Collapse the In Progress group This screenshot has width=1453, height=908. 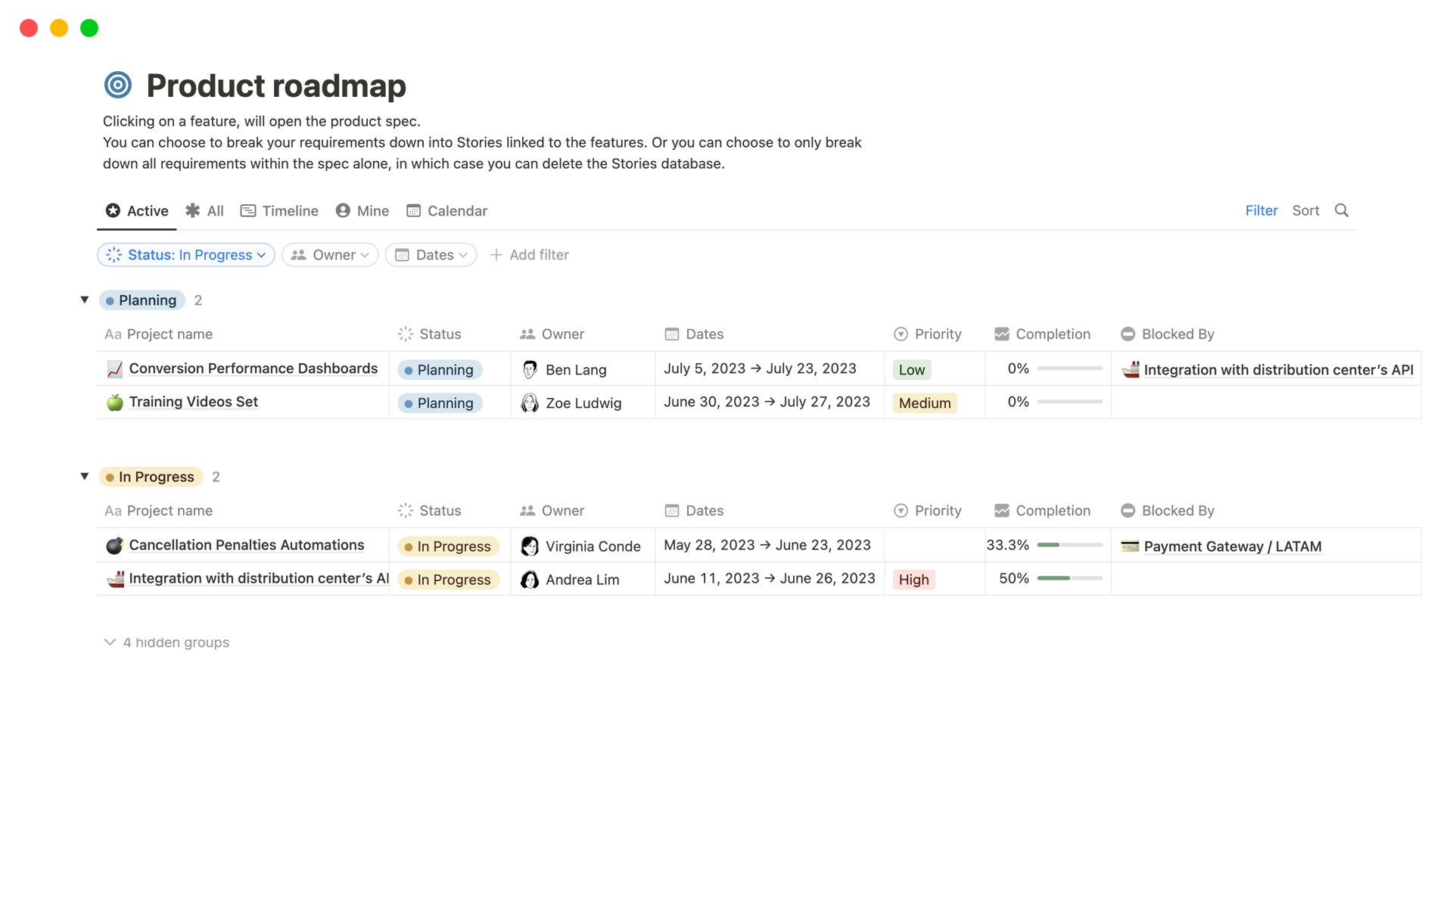click(85, 477)
